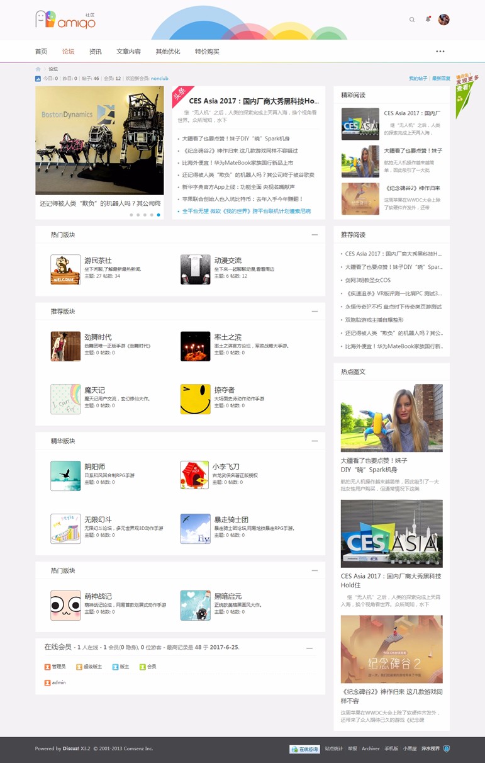The height and width of the screenshot is (763, 485).
Task: Click the 我的帖子 link
Action: pos(418,79)
